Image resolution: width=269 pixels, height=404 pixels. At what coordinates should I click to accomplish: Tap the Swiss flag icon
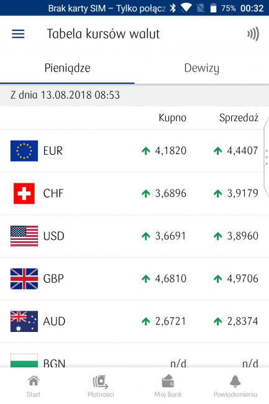[24, 193]
